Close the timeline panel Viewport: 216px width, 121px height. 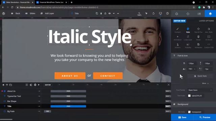coord(168,85)
